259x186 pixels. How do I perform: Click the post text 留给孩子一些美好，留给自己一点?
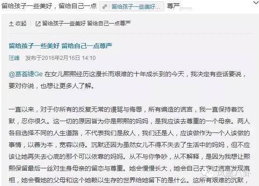(x=49, y=6)
